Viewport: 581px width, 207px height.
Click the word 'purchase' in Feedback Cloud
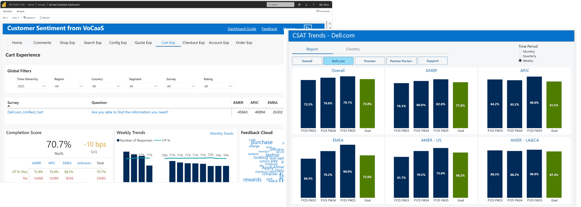pos(262,142)
